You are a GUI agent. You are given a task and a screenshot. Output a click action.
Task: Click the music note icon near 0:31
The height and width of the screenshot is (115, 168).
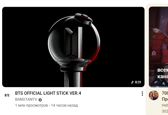132,82
